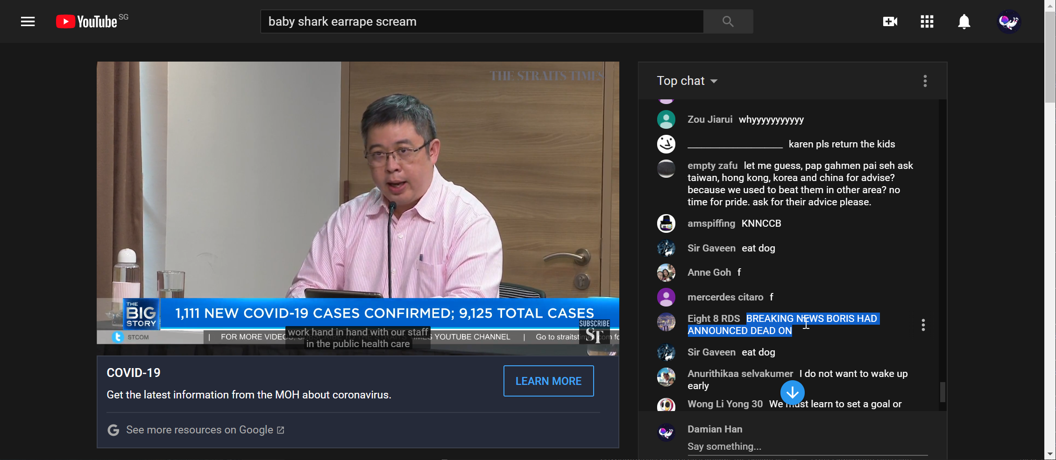This screenshot has width=1056, height=460.
Task: Open the live chat options menu
Action: coord(925,81)
